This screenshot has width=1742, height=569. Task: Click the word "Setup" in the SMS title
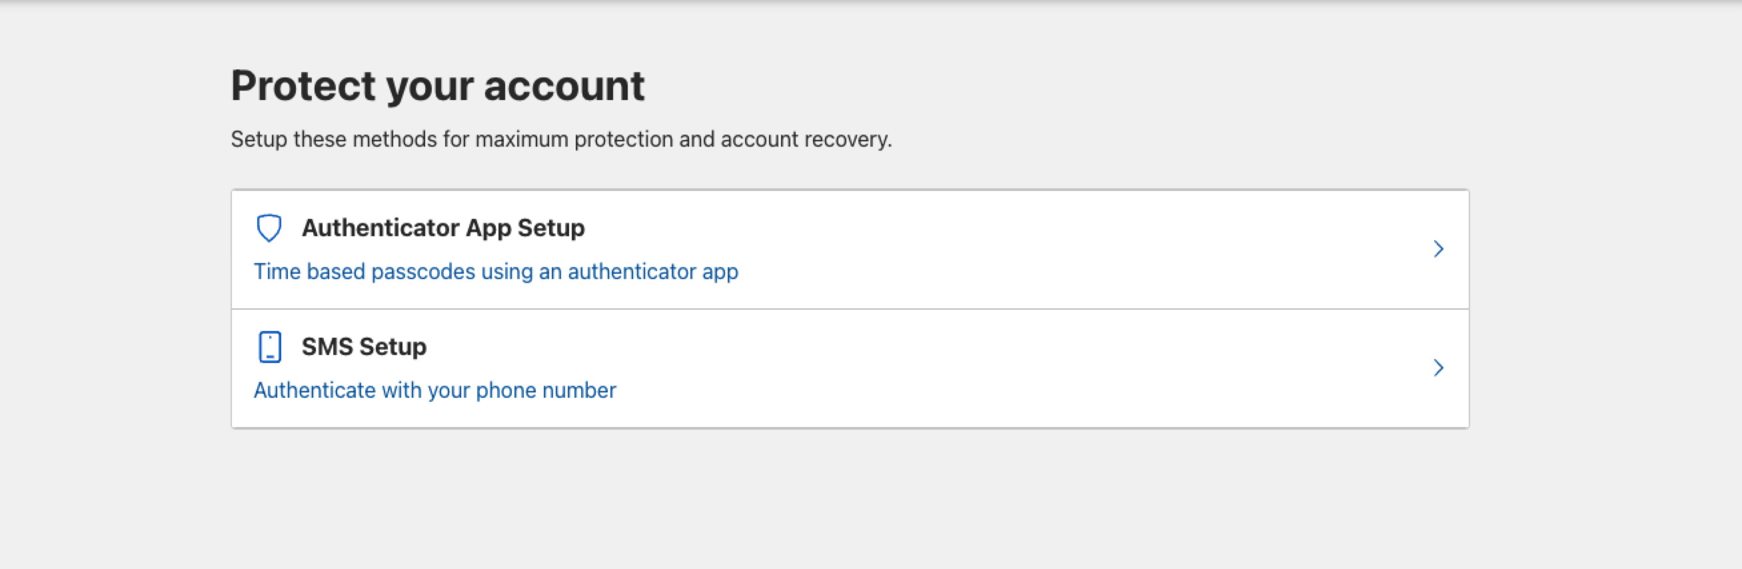[393, 346]
